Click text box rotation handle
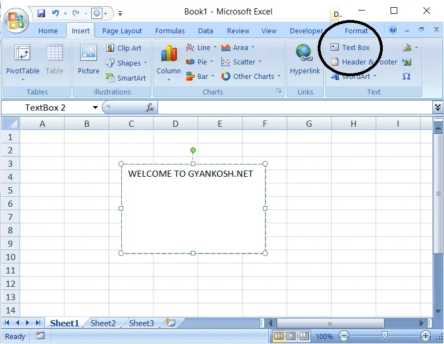The image size is (444, 344). point(193,150)
